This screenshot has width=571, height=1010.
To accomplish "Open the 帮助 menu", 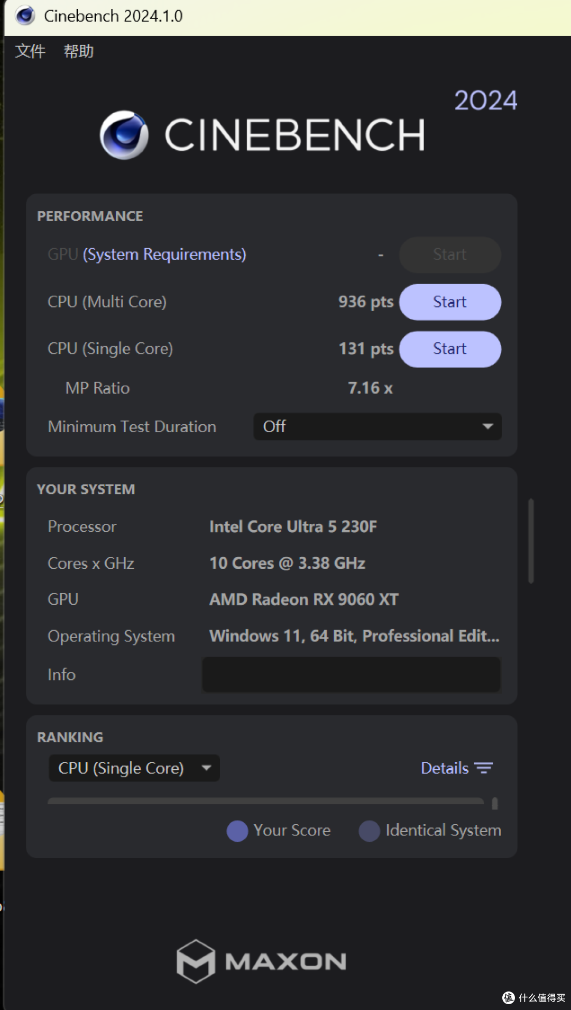I will click(x=79, y=51).
